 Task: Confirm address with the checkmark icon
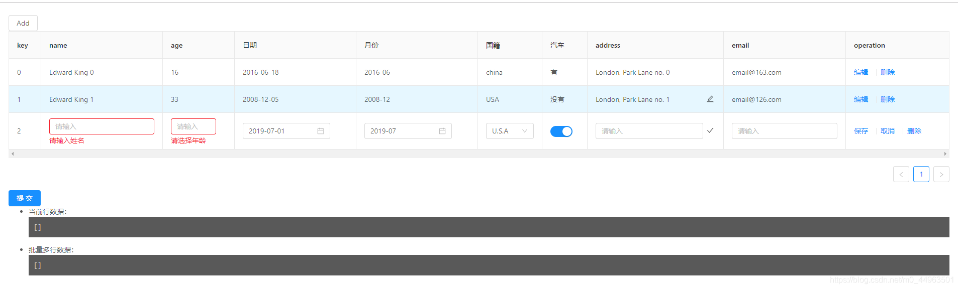pyautogui.click(x=710, y=130)
